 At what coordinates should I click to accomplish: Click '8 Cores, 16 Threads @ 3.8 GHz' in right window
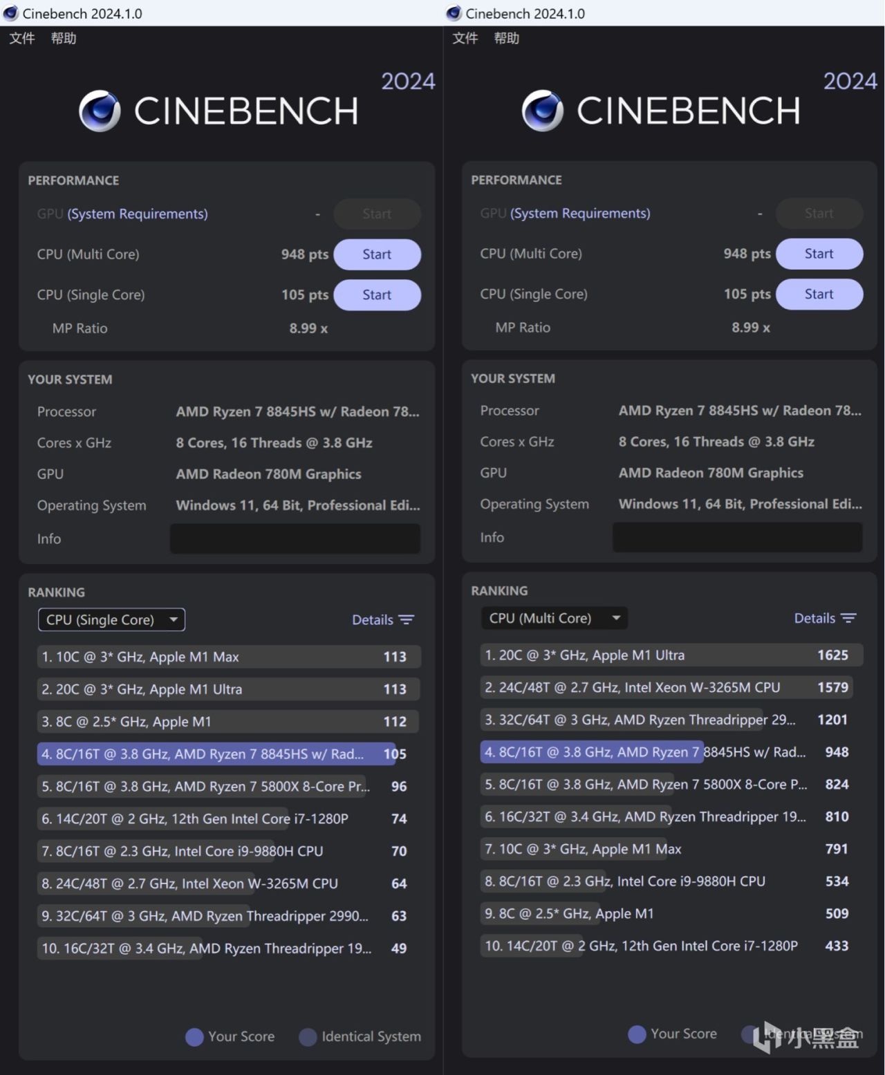click(x=717, y=442)
